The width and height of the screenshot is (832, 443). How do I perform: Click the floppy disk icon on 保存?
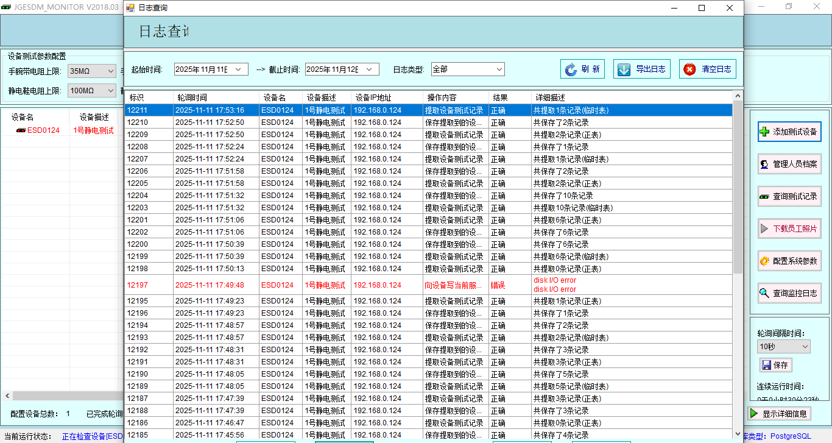[x=766, y=365]
